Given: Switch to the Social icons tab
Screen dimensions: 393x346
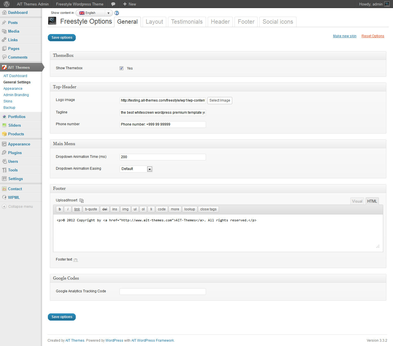Looking at the screenshot, I should [x=278, y=22].
